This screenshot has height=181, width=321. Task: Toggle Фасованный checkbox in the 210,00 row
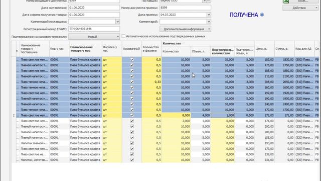[132, 76]
